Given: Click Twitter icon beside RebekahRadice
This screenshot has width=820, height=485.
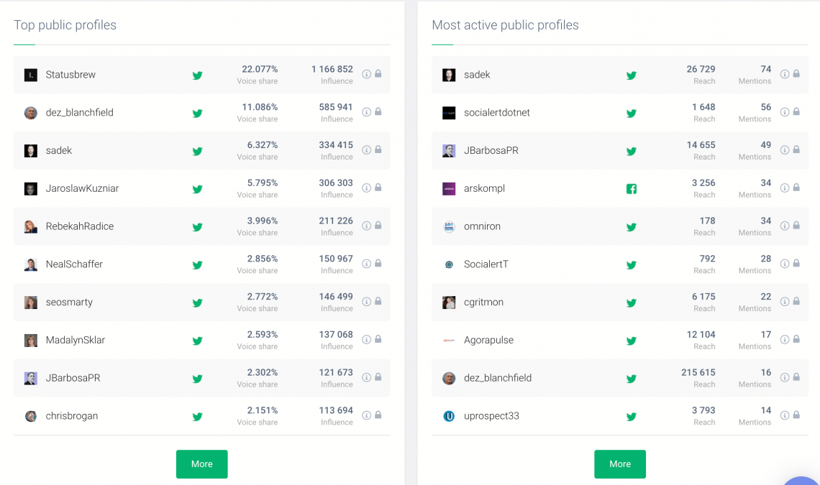Looking at the screenshot, I should click(197, 227).
